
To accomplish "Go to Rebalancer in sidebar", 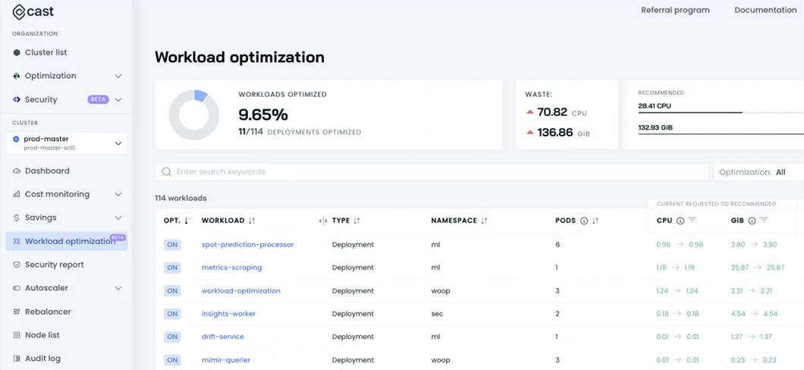I will click(47, 312).
